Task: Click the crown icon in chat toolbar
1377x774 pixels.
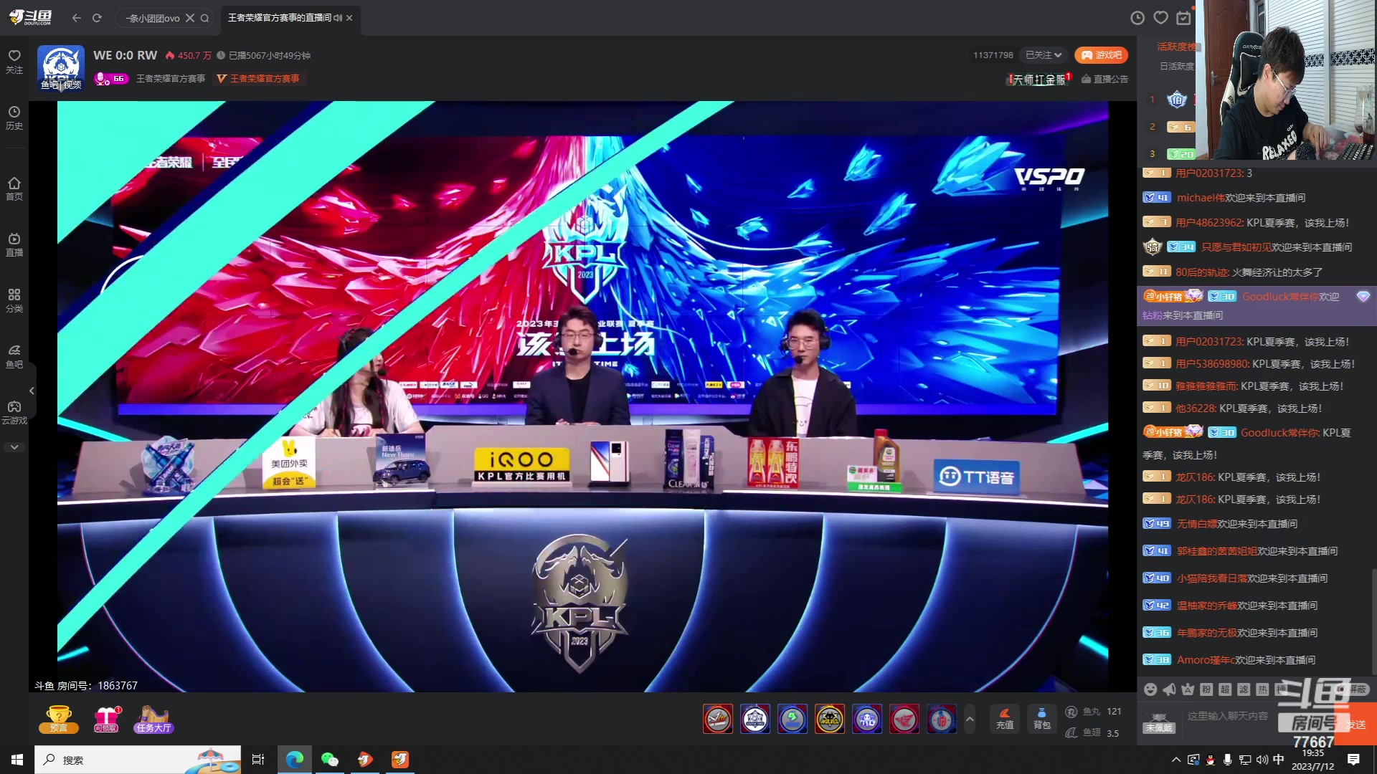Action: [1188, 689]
